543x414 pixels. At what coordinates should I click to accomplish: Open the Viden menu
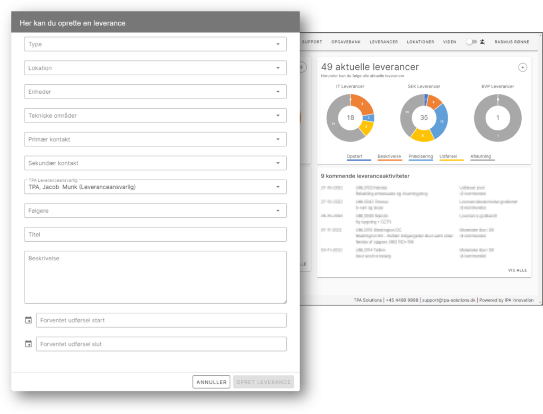[x=450, y=42]
